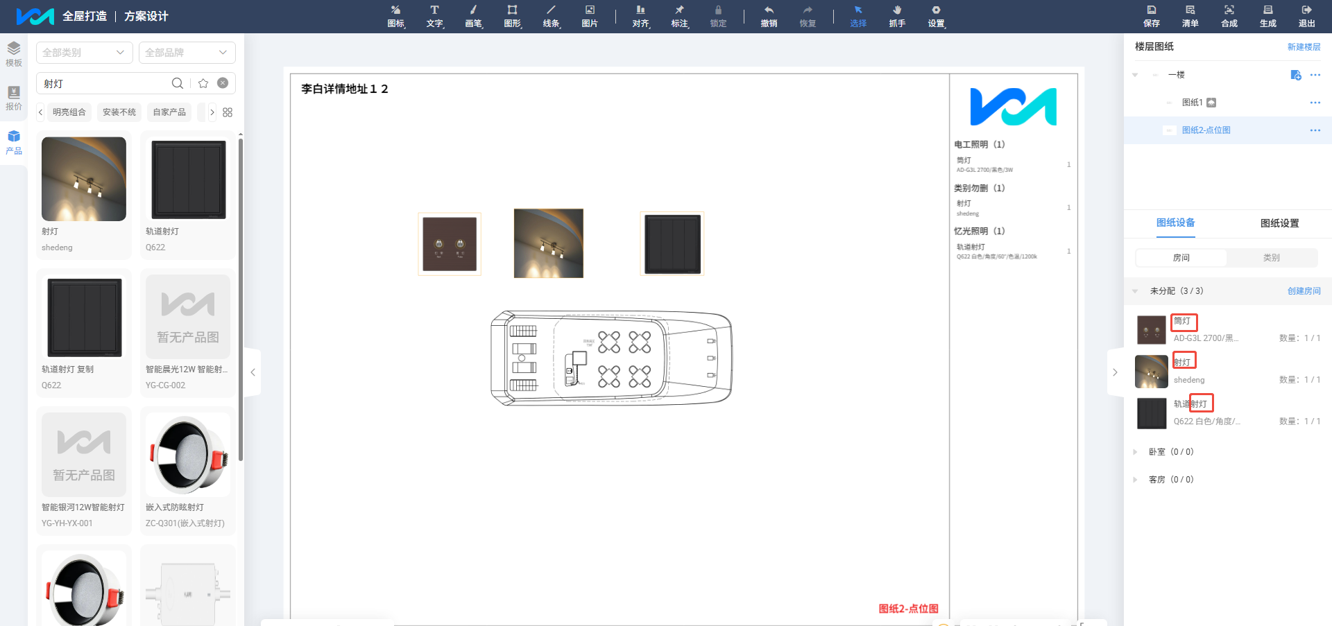Exit the editor with 退出
Screen dimensions: 1332x626
click(x=1307, y=16)
